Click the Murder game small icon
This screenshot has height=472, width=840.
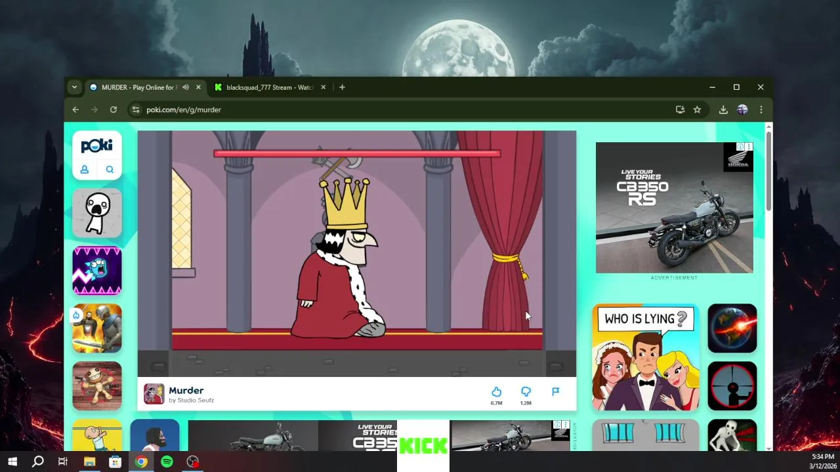[154, 394]
